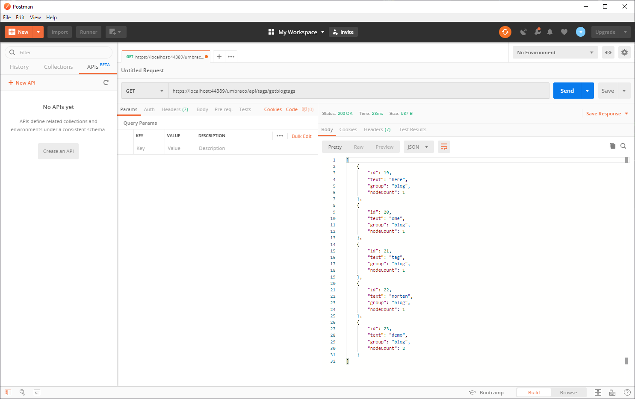Open the View menu
635x399 pixels.
coord(35,18)
